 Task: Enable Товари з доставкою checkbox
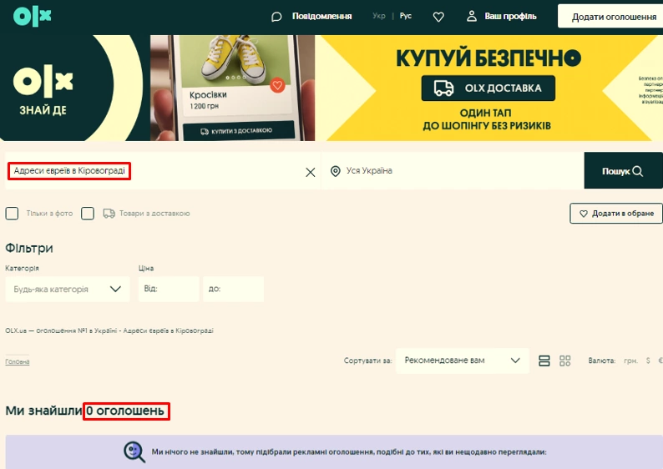tap(88, 214)
